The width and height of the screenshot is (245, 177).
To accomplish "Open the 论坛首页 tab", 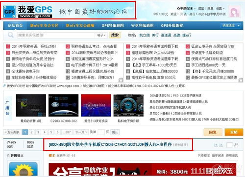I will click(15, 26).
